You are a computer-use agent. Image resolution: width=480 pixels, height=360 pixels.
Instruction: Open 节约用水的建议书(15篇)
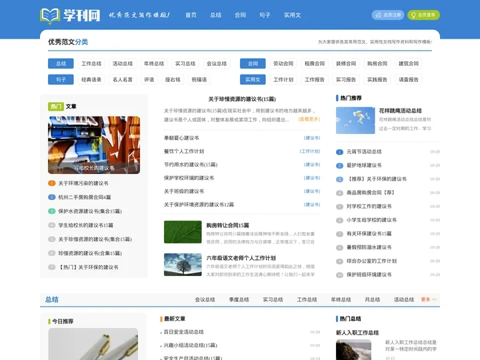pos(191,165)
